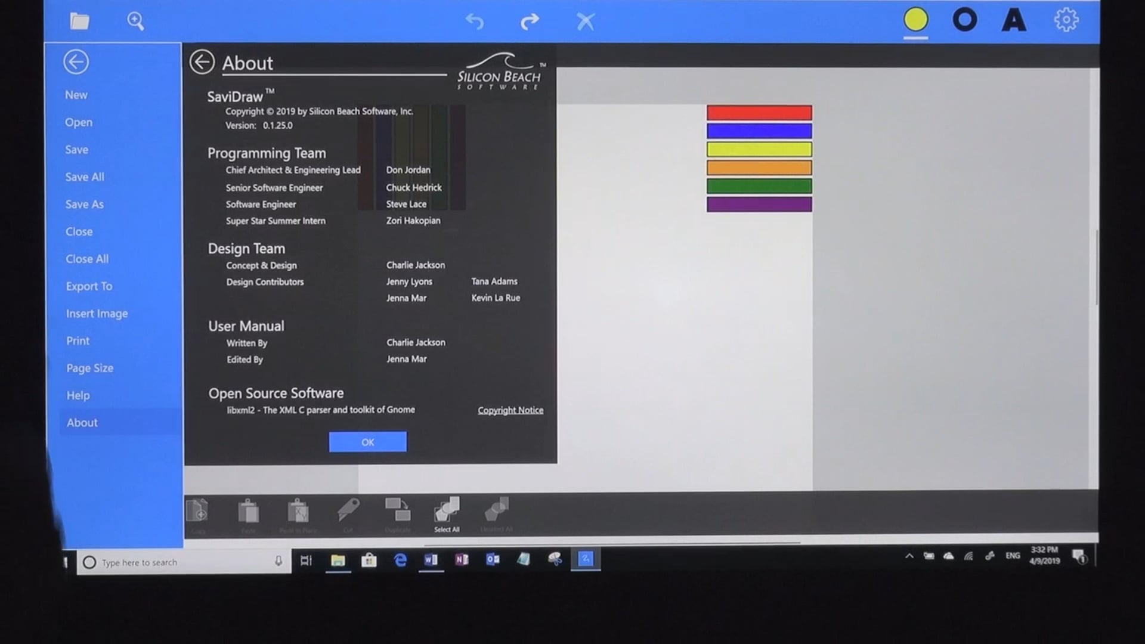Select the text tool letter A
This screenshot has height=644, width=1145.
[x=1013, y=20]
